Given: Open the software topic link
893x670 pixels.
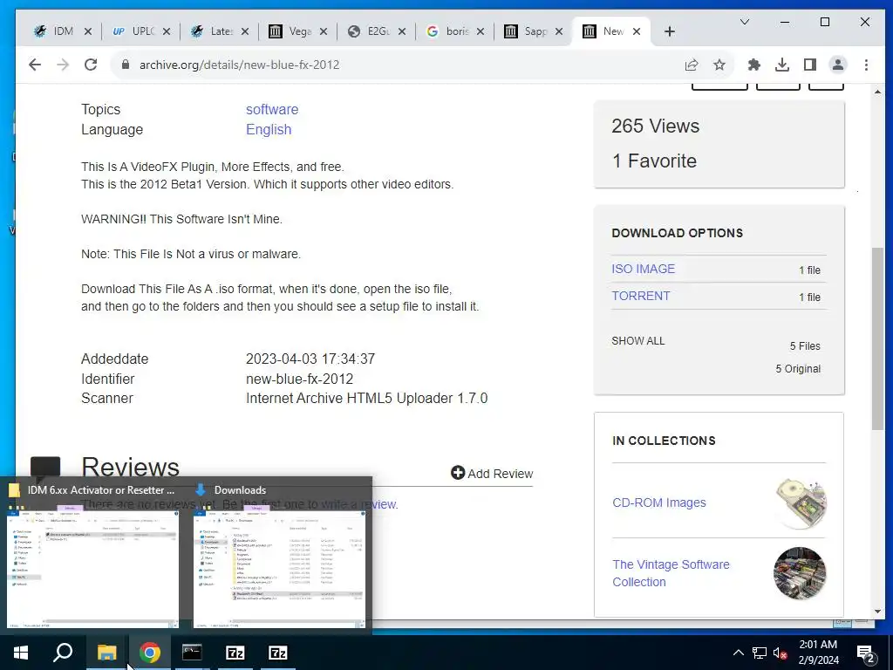Looking at the screenshot, I should coord(272,109).
